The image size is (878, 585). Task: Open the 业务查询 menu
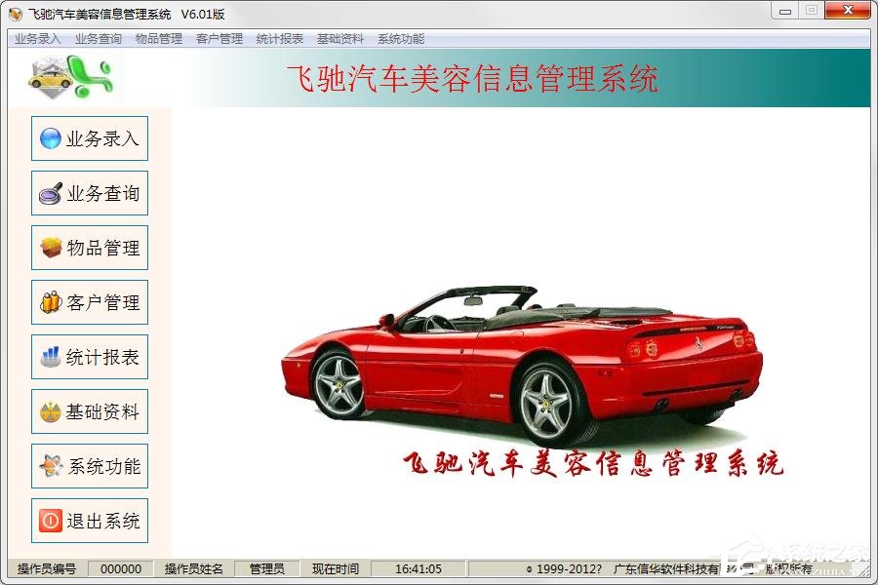coord(97,39)
